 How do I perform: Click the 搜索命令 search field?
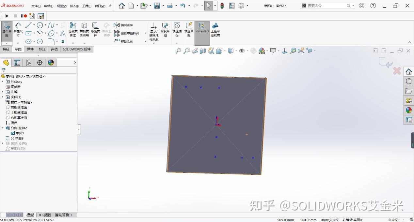pos(326,6)
